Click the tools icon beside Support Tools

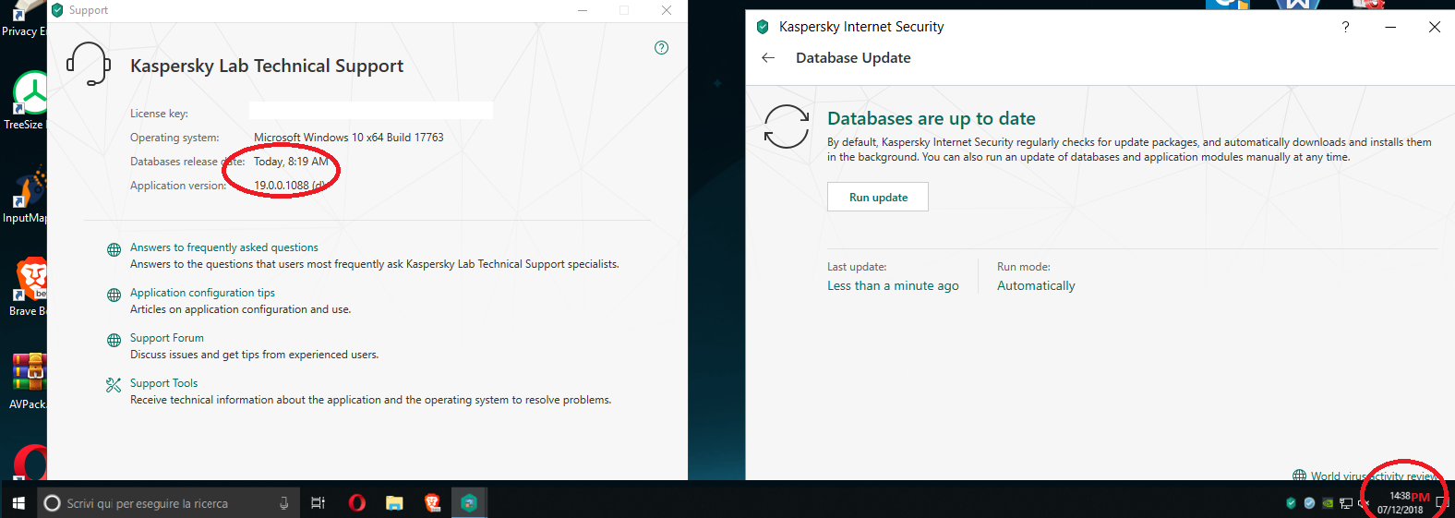[114, 385]
